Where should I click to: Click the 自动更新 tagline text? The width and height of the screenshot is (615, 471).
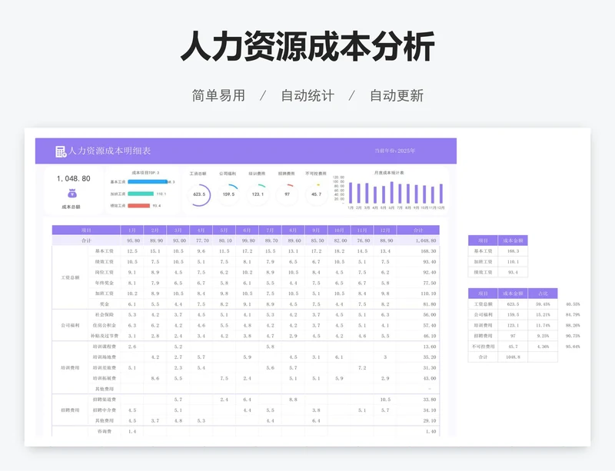coord(397,96)
